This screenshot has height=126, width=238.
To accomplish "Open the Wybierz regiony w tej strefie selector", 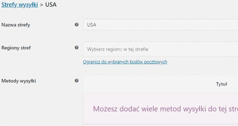I will (x=160, y=49).
